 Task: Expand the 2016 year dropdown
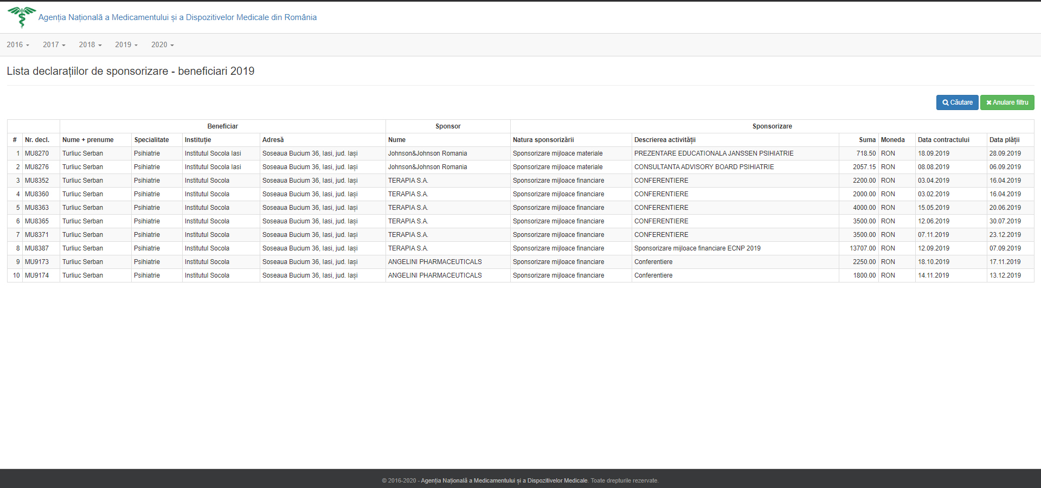pos(18,45)
